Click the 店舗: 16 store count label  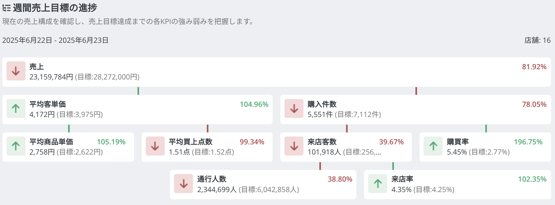[537, 40]
